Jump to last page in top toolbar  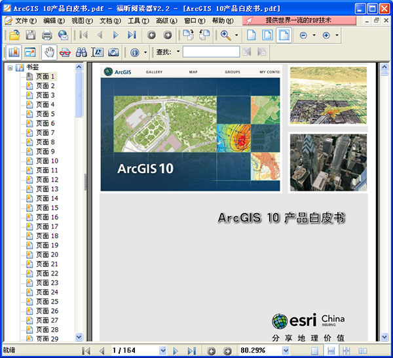tap(132, 35)
